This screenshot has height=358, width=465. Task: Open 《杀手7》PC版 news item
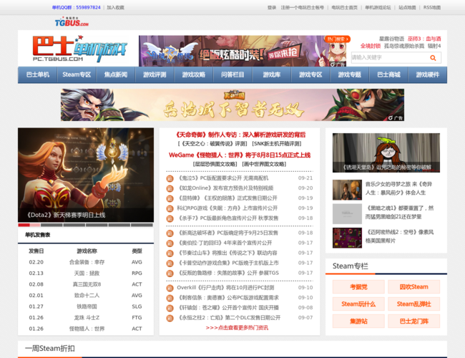[x=227, y=218]
